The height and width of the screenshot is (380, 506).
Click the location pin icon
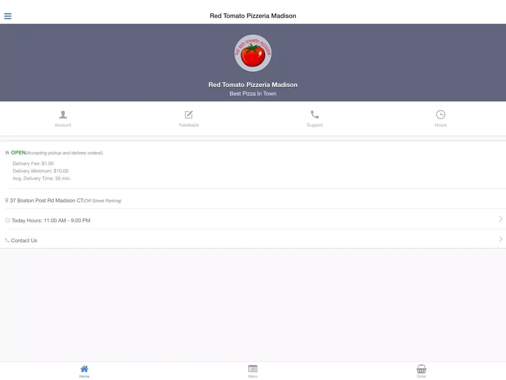(6, 201)
